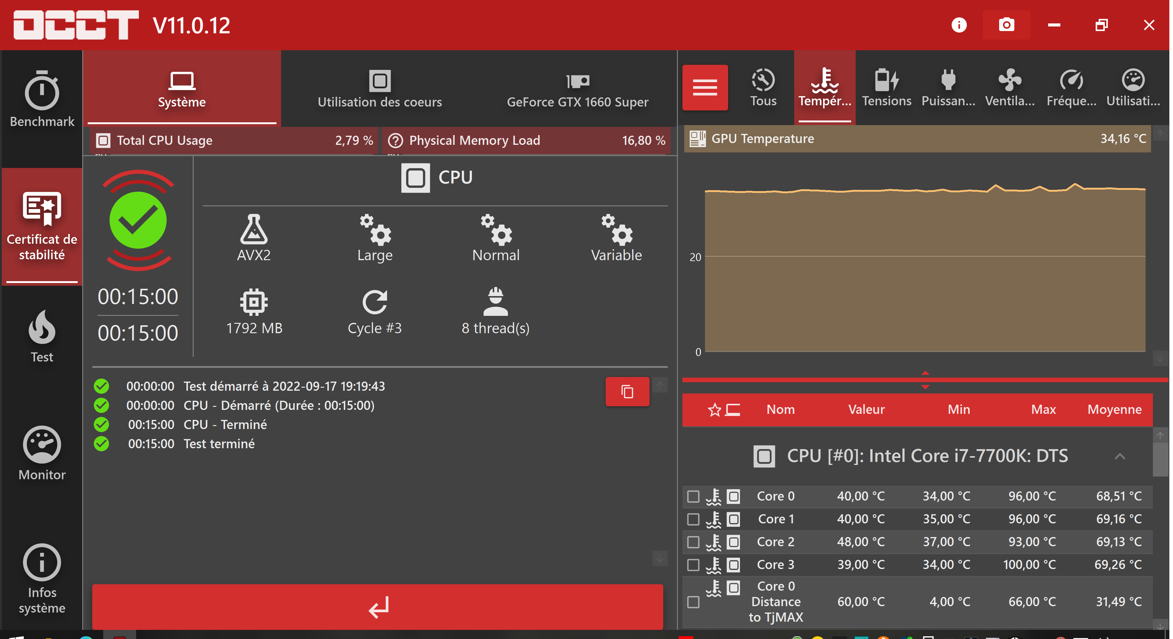
Task: Copy the test log with the copy icon
Action: [627, 391]
